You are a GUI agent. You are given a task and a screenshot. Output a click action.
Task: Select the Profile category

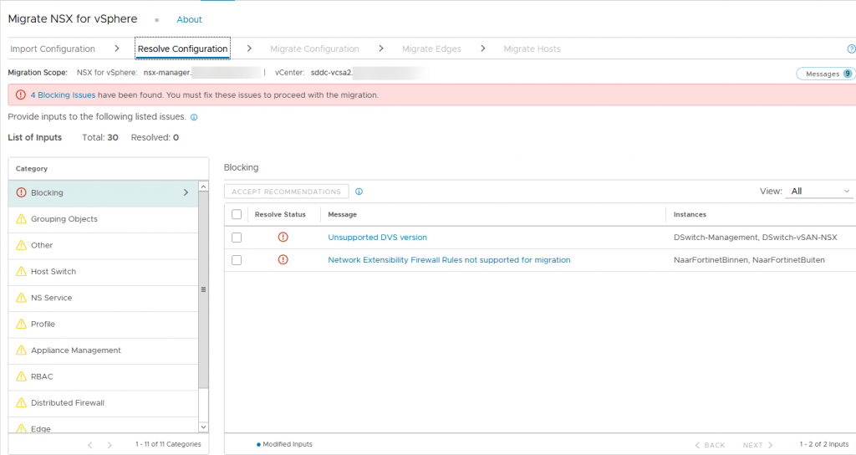(x=103, y=324)
